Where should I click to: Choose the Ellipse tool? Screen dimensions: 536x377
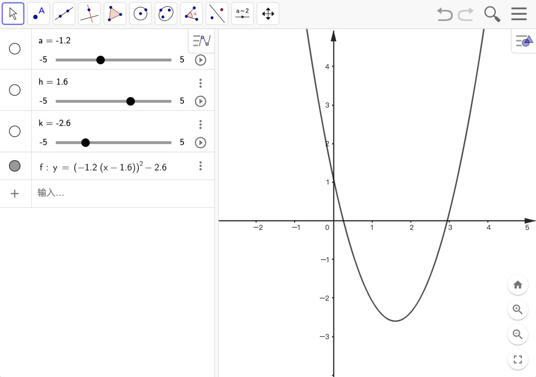coord(166,14)
